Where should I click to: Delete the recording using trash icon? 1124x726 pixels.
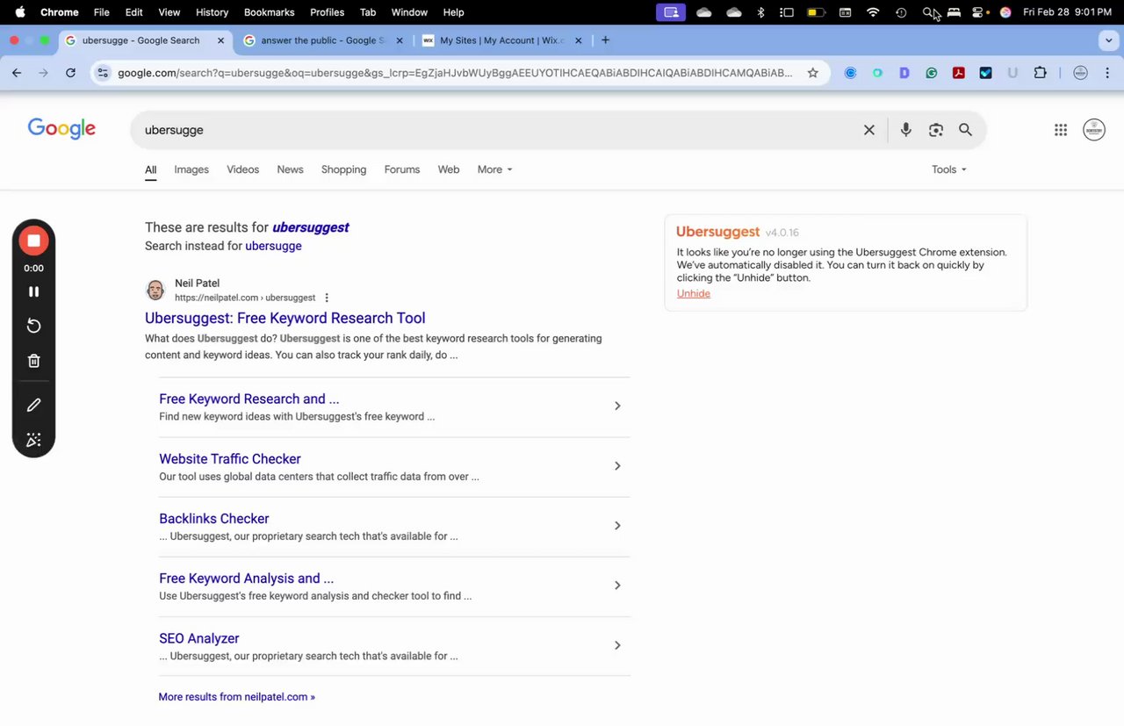[x=33, y=361]
